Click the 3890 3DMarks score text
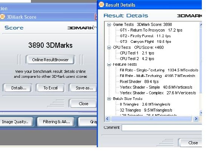Viewport: 206px width, 154px height. [x=50, y=45]
